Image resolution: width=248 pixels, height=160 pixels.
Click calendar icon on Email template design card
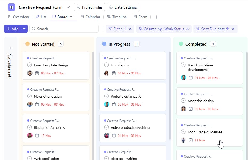coord(37,73)
